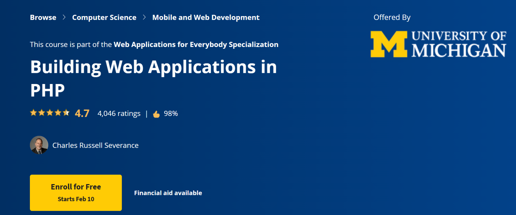
Task: Expand the Mobile and Web Development breadcrumb
Action: coord(206,17)
